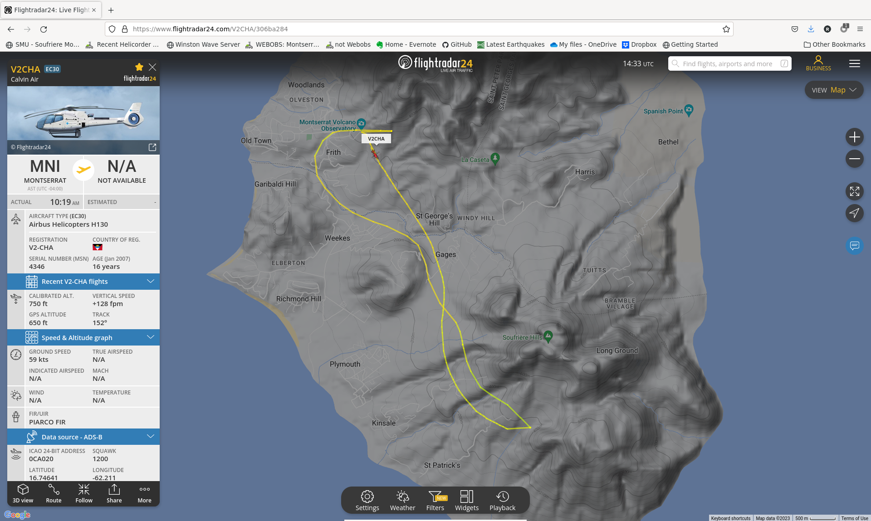Click the EC30 aircraft type badge
The width and height of the screenshot is (871, 521).
[x=52, y=69]
